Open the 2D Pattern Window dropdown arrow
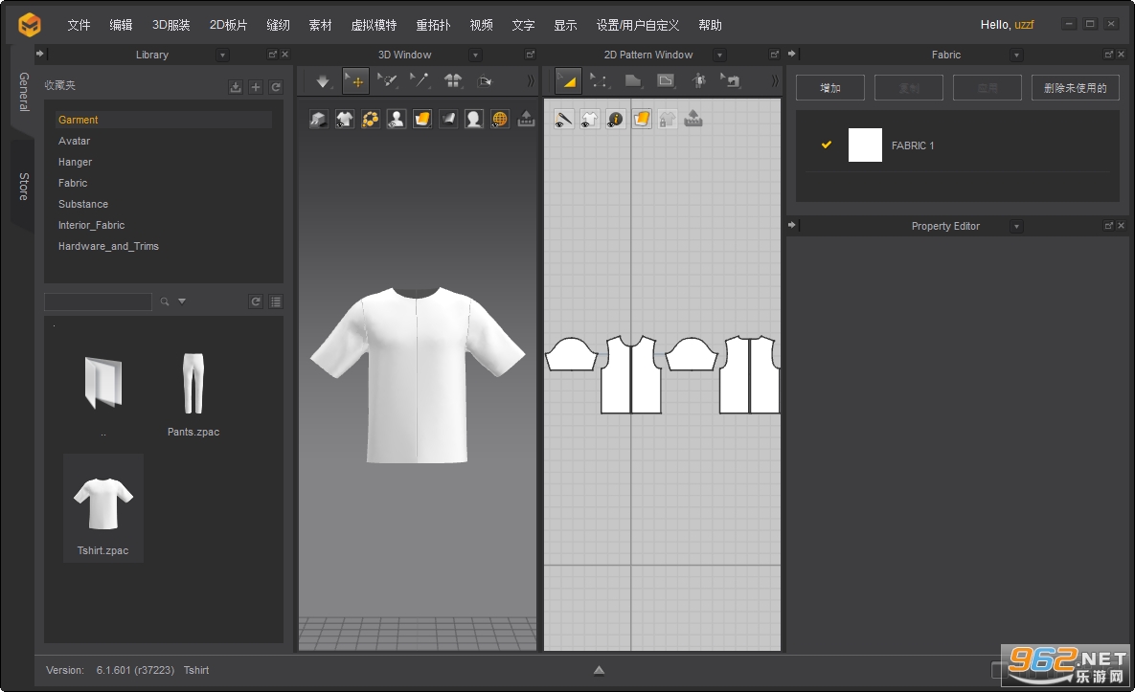Viewport: 1135px width, 692px height. click(x=719, y=55)
